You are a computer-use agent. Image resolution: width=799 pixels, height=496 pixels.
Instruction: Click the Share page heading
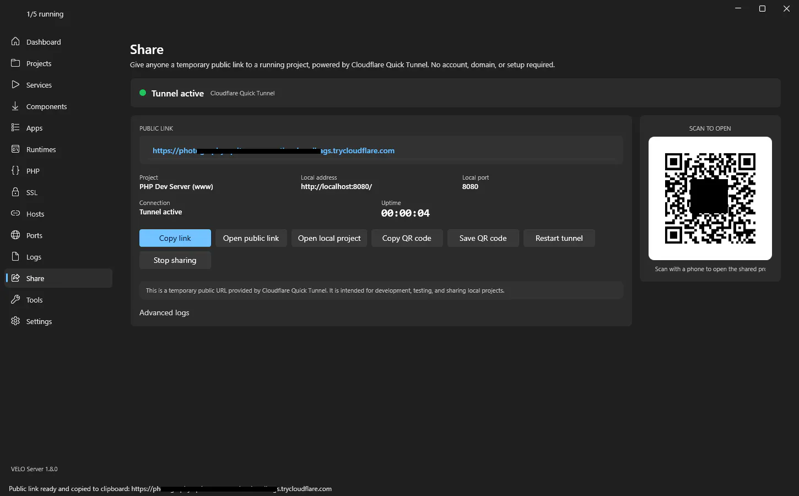click(x=147, y=50)
